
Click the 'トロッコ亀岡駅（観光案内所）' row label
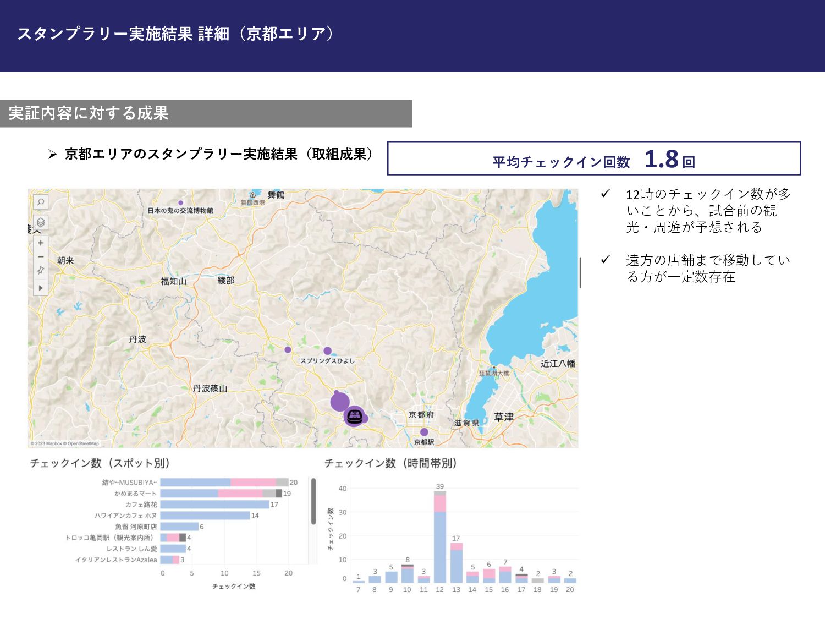pos(111,538)
